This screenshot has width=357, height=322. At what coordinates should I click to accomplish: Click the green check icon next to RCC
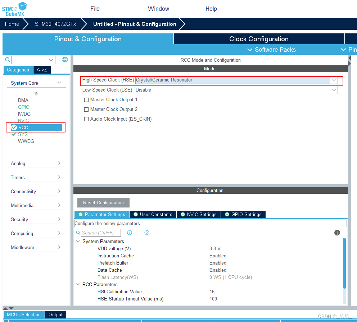point(14,127)
